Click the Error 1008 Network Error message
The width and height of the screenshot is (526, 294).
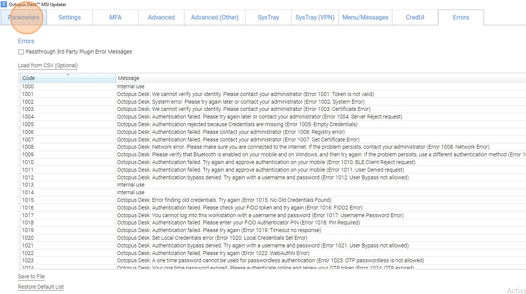(303, 147)
